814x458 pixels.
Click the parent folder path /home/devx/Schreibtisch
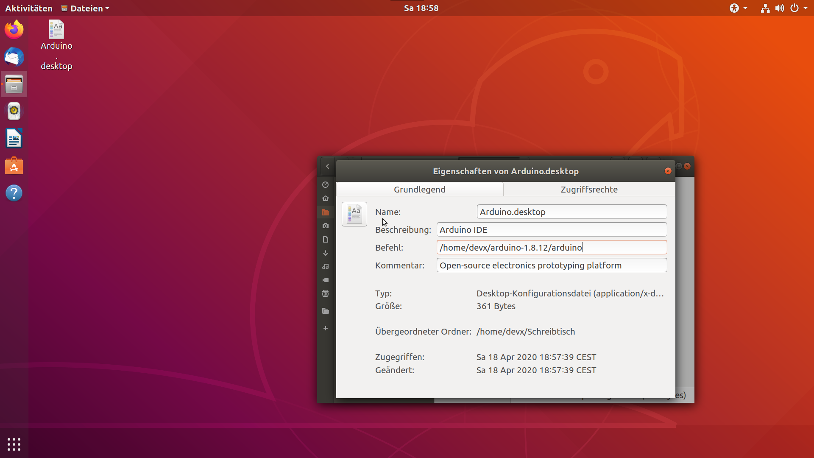click(x=526, y=332)
